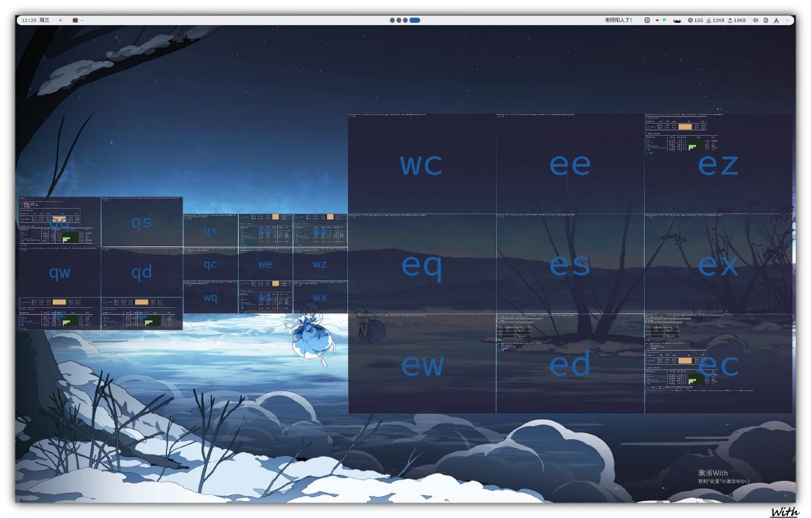
Task: Click the volume speaker icon in top bar
Action: pos(756,20)
